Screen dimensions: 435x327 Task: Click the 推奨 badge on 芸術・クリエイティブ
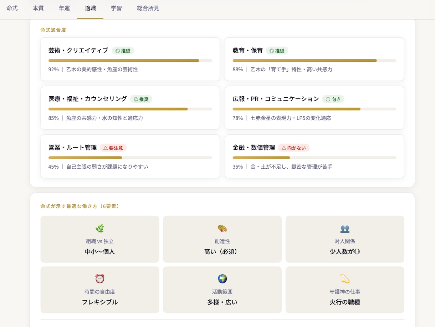123,51
